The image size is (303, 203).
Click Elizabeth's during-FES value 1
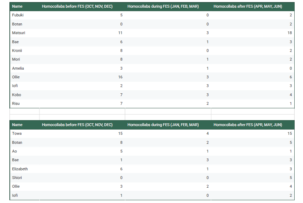tap(208, 169)
